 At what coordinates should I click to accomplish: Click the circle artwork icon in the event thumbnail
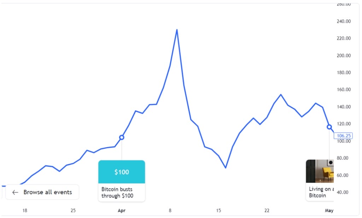tap(331, 163)
